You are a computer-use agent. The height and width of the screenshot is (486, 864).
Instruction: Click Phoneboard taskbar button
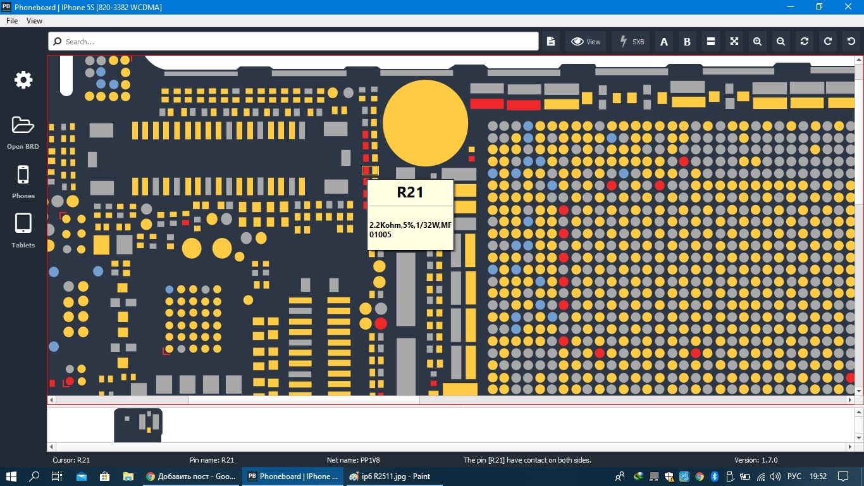coord(293,477)
